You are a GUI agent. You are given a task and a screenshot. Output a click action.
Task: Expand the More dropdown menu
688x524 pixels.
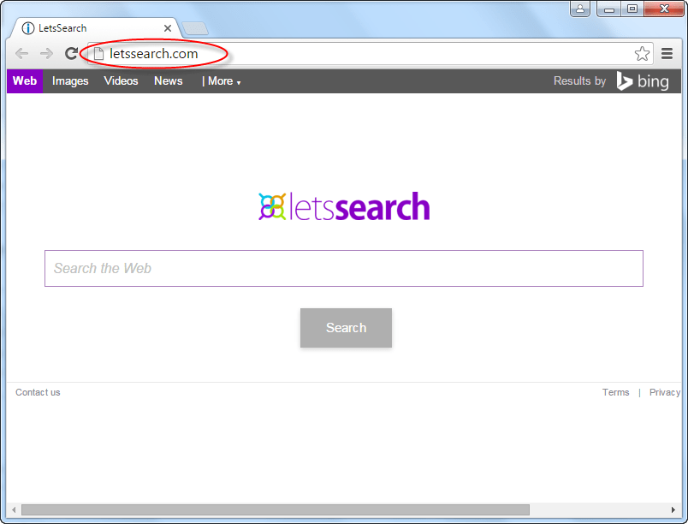[x=221, y=81]
